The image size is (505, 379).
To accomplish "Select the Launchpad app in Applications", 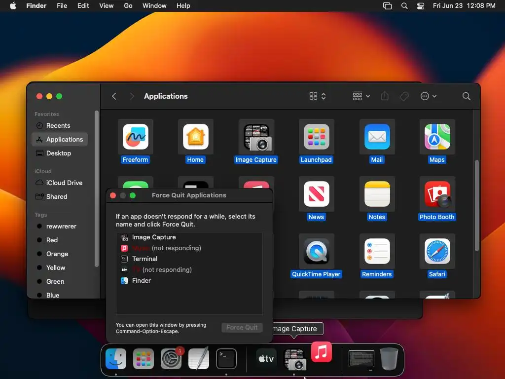I will coord(316,137).
